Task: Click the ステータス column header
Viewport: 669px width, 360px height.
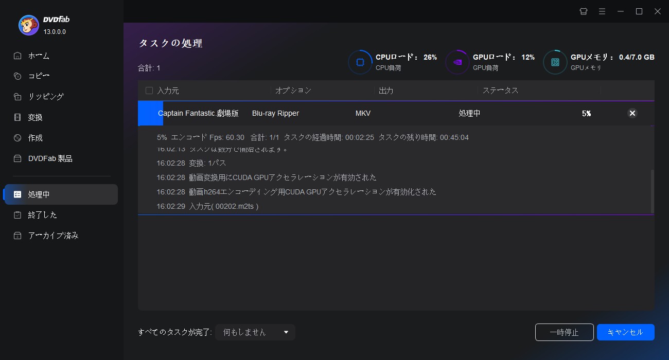Action: (500, 91)
